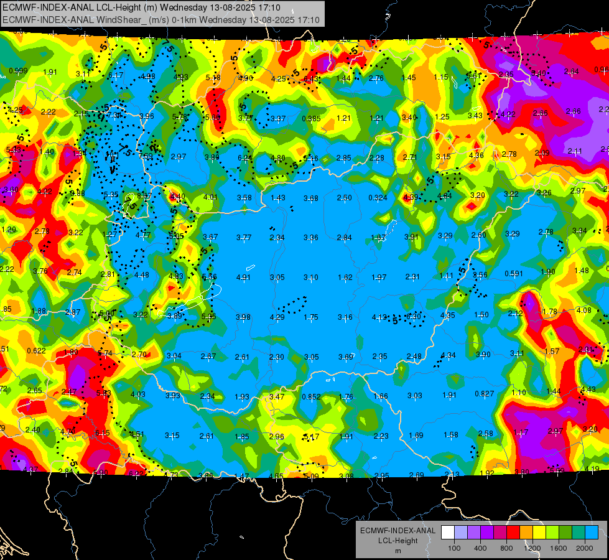Click the wind shear value 4.08
The image size is (609, 560).
(583, 310)
